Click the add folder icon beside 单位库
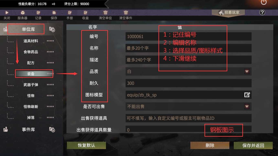 coord(52,29)
